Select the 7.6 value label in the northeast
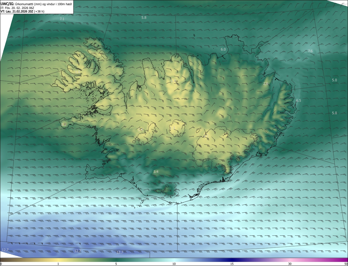348x266 pixels. [x=310, y=51]
